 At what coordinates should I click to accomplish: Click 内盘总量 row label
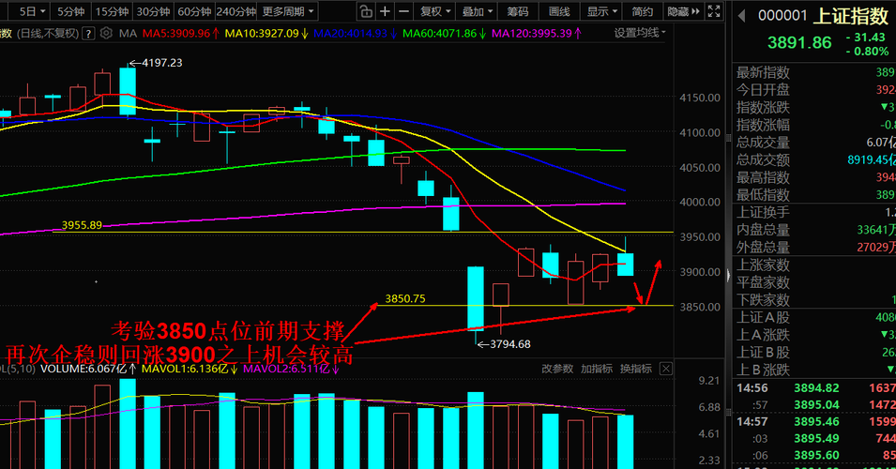[x=763, y=230]
